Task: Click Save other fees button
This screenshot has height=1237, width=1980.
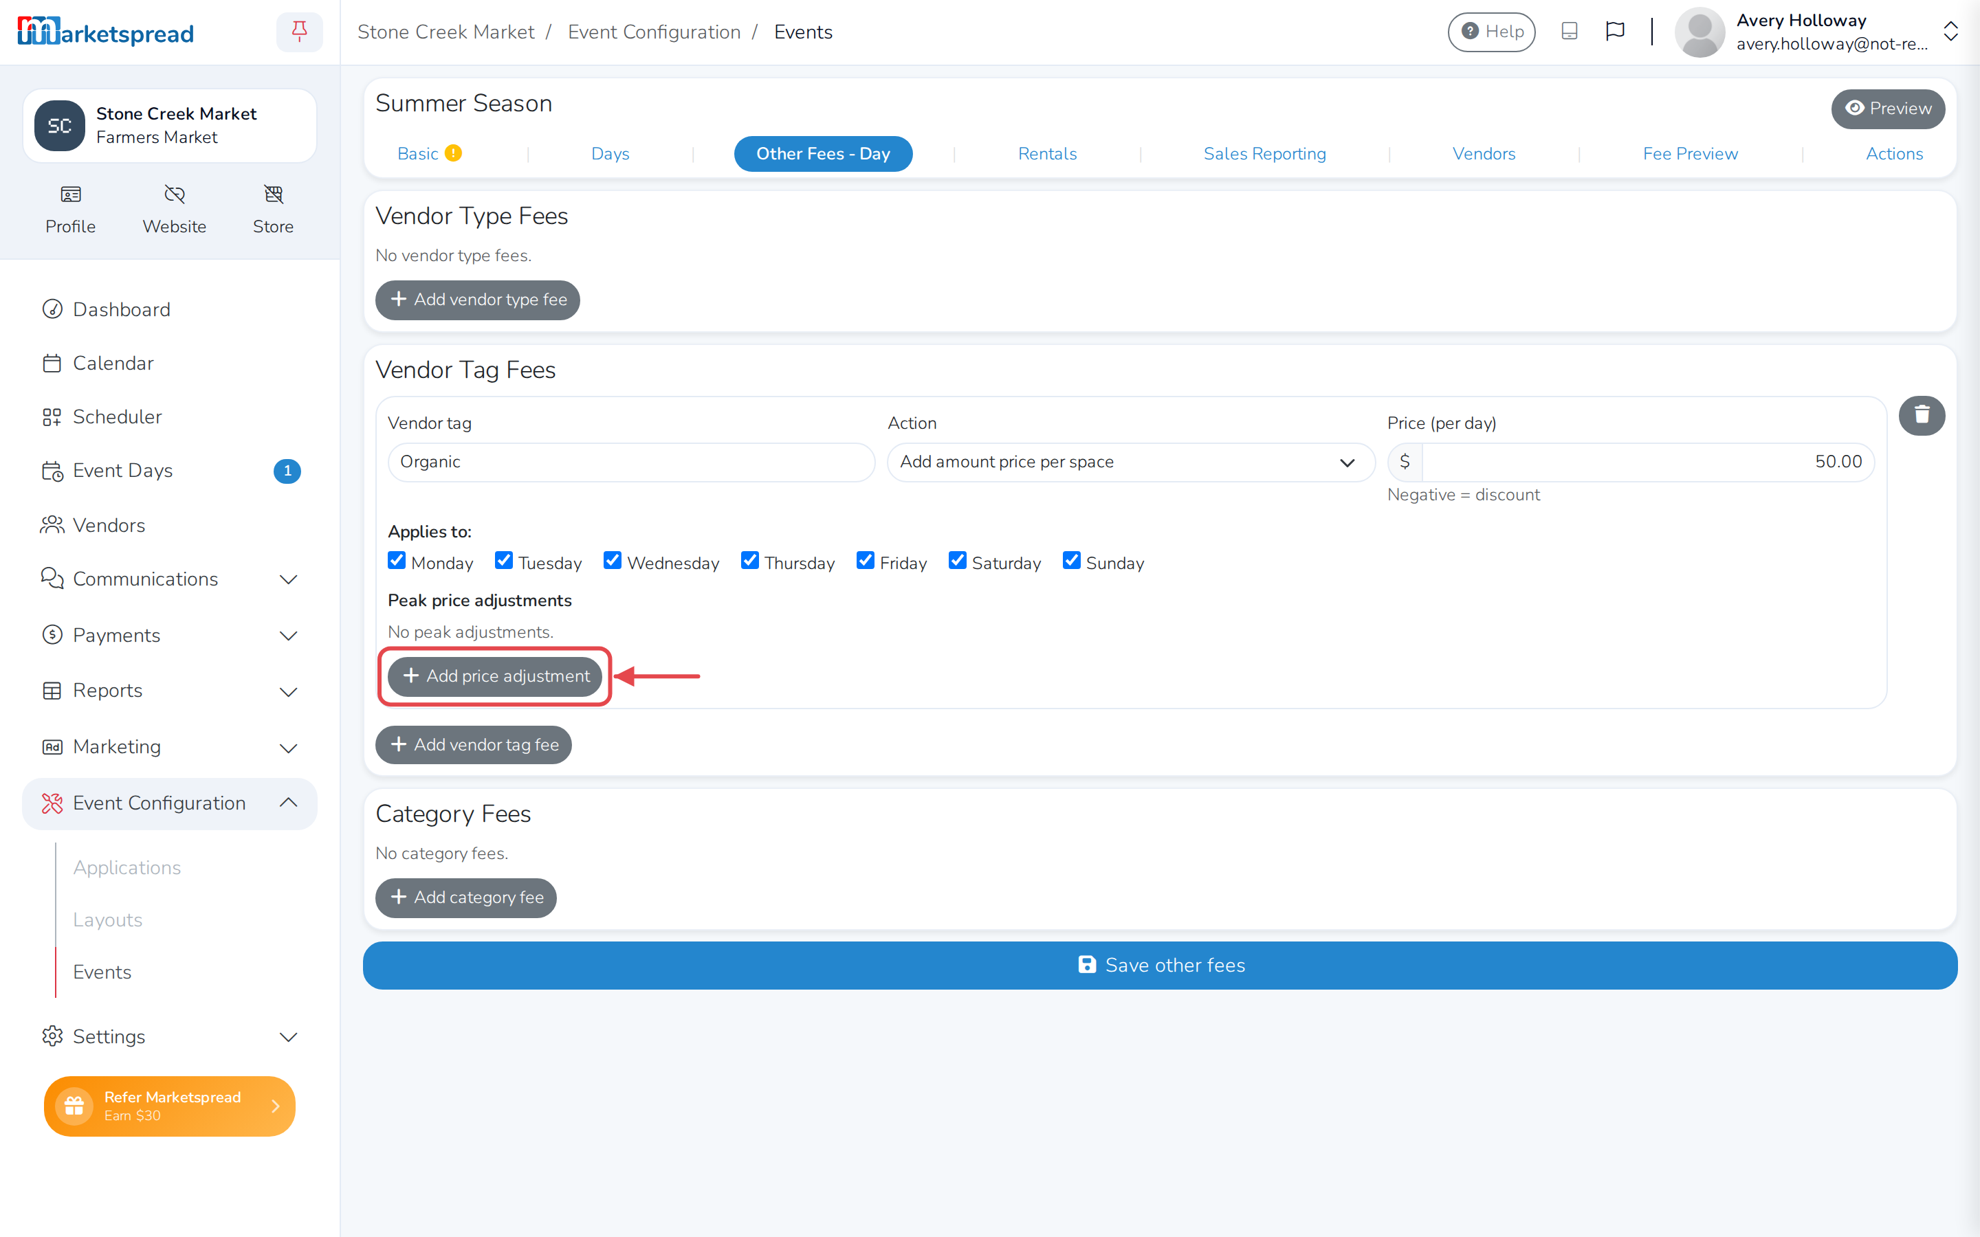Action: point(1160,966)
